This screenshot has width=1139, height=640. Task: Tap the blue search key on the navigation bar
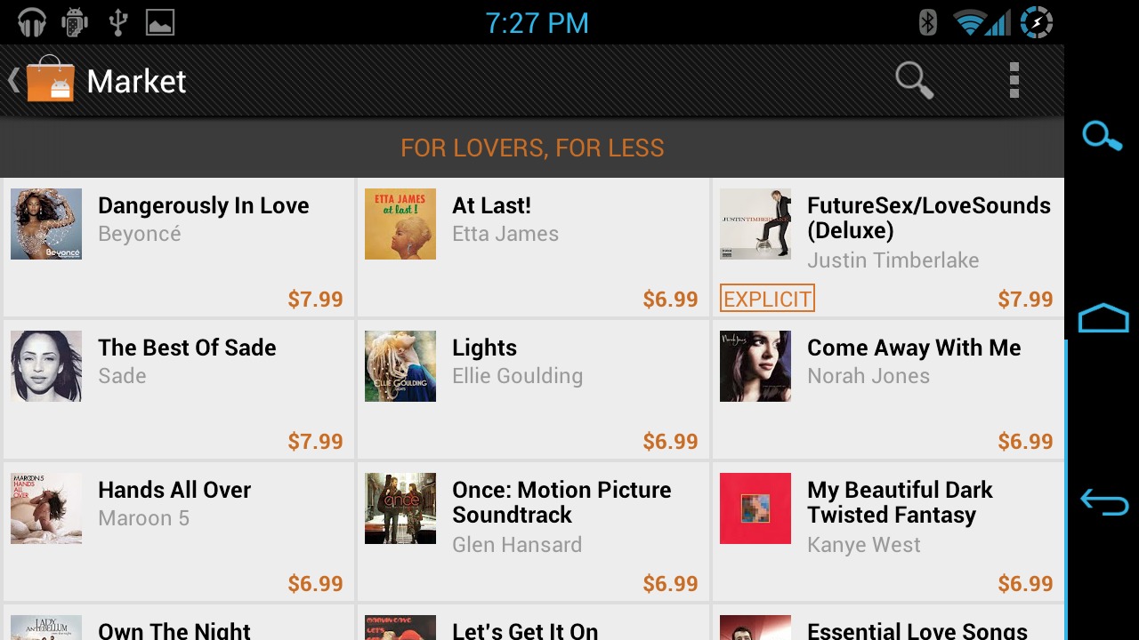1102,136
